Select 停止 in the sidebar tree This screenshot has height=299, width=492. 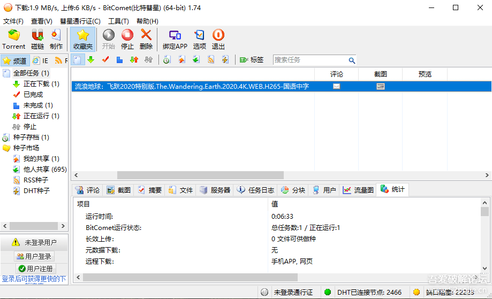pyautogui.click(x=30, y=127)
